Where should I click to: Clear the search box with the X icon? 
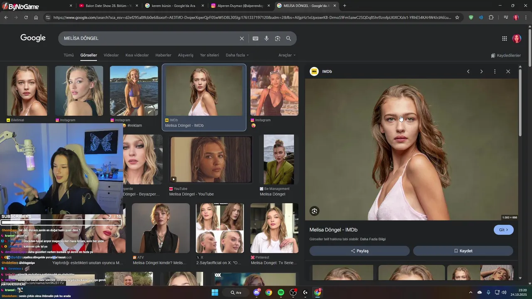[x=242, y=38]
